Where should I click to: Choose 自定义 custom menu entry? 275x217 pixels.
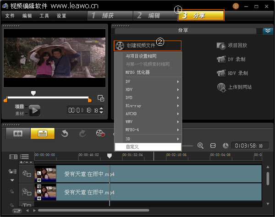(x=148, y=147)
